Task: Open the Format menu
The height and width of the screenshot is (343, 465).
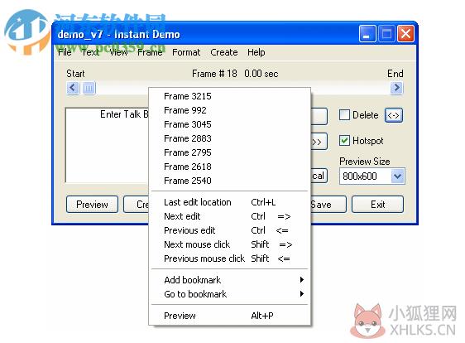Action: 186,52
